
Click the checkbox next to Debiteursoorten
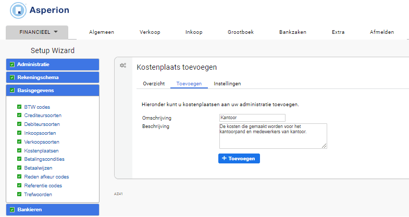coord(19,124)
